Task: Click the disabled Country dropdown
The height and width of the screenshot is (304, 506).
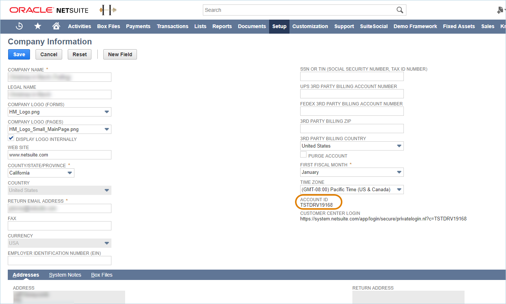Action: 60,190
